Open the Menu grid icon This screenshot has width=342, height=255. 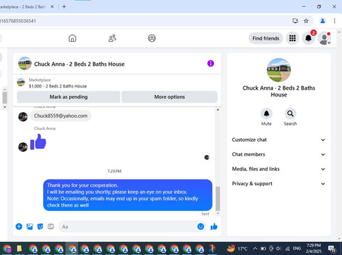coord(292,38)
